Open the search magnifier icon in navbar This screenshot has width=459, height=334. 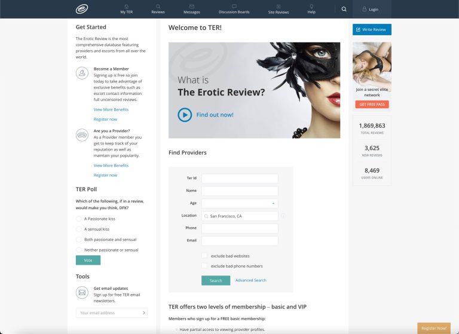[344, 9]
